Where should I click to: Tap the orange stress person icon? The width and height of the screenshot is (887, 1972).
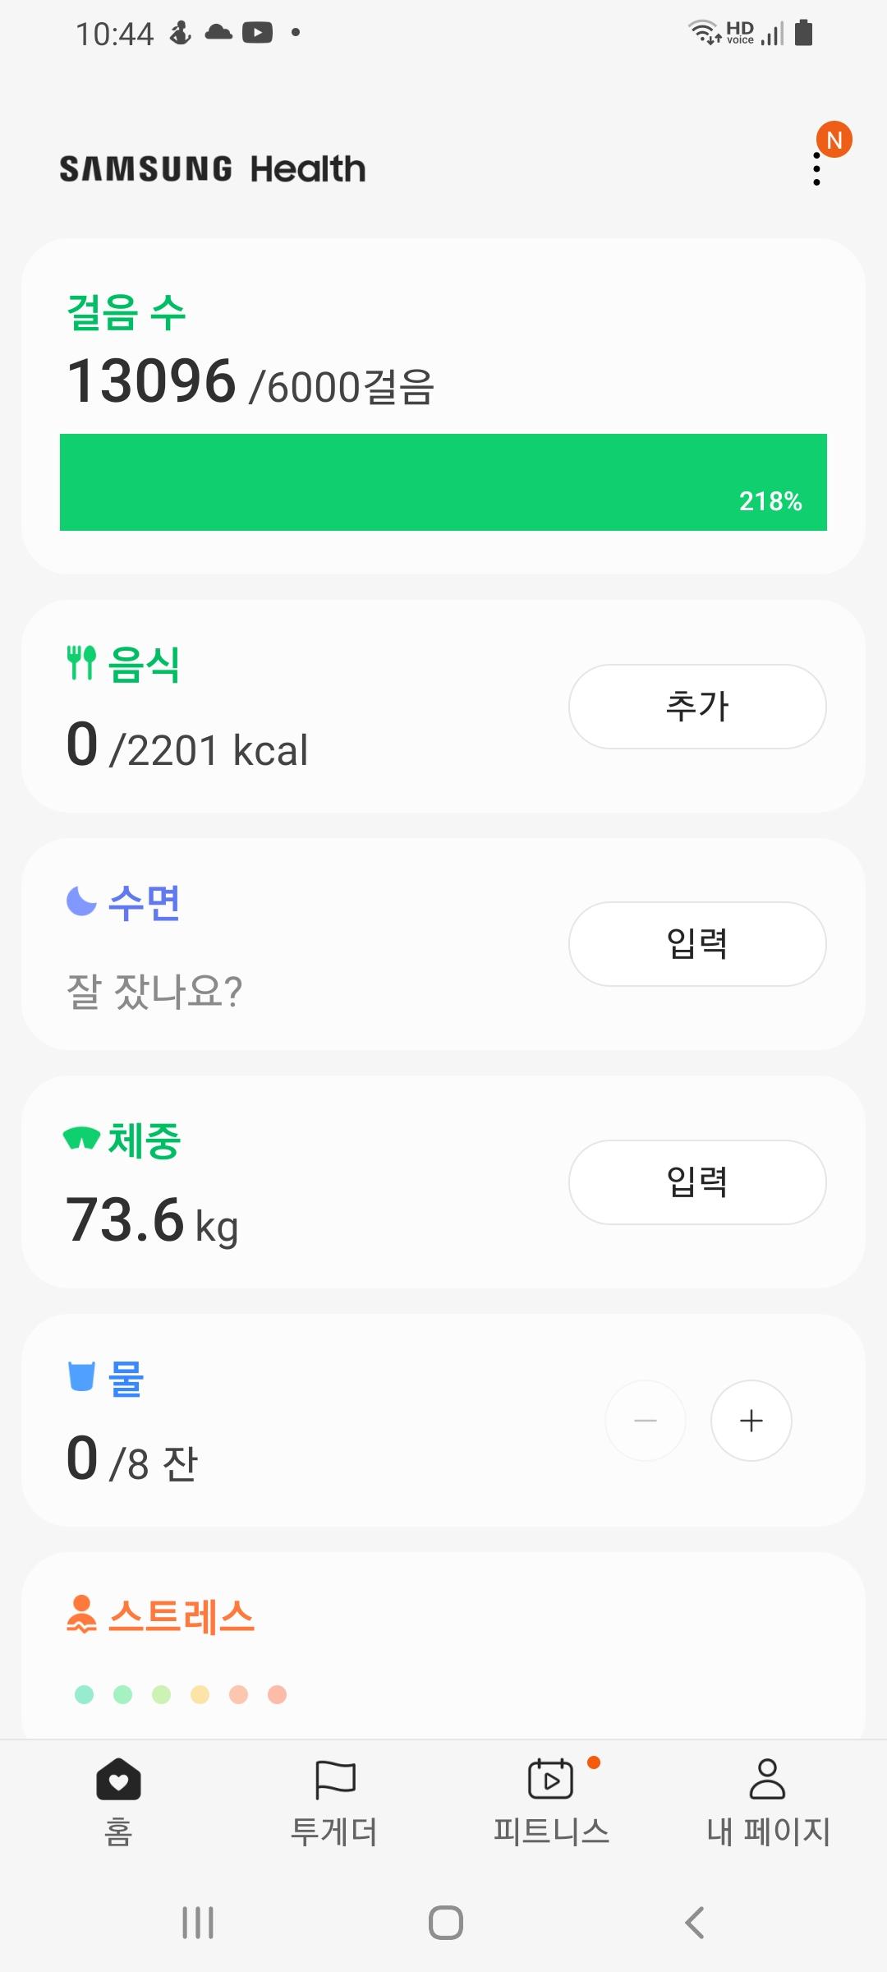(x=81, y=1614)
